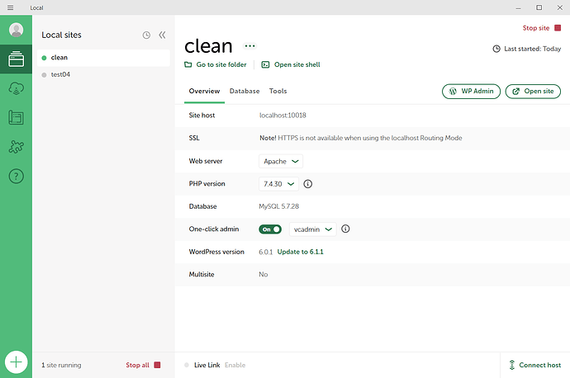Image resolution: width=570 pixels, height=378 pixels.
Task: Toggle One-click admin switch off
Action: coord(270,229)
